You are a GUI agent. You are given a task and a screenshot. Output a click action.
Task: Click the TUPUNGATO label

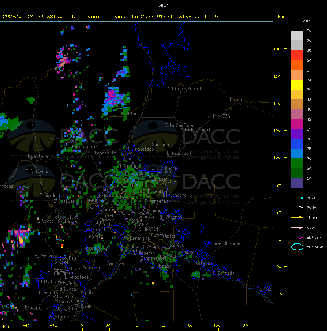pyautogui.click(x=64, y=273)
